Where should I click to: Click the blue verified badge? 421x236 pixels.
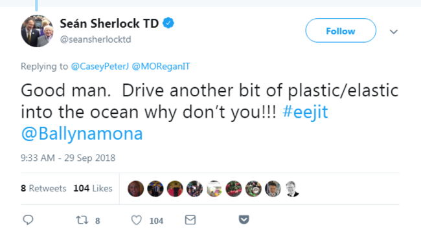point(168,23)
